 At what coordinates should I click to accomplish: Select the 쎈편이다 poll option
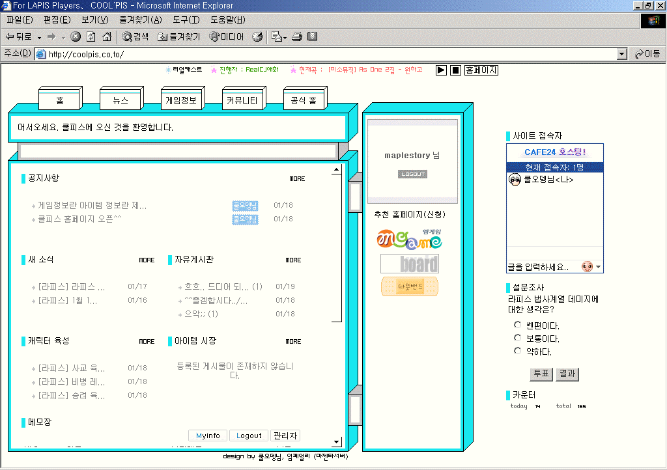tap(518, 325)
